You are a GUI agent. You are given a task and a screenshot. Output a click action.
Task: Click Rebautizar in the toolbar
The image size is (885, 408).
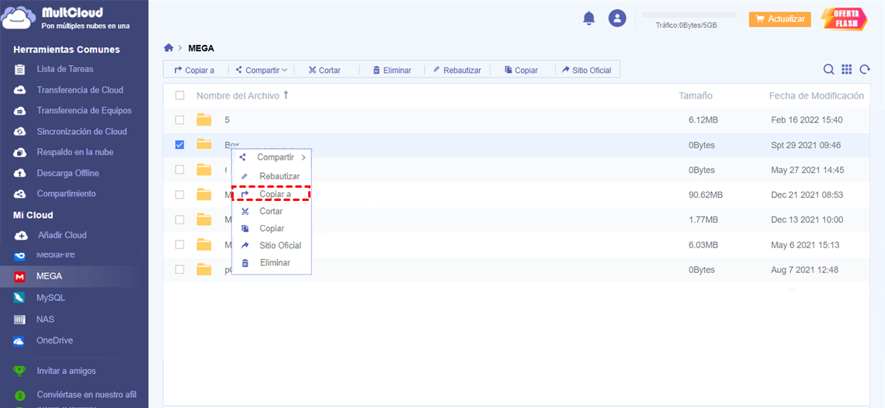coord(456,70)
